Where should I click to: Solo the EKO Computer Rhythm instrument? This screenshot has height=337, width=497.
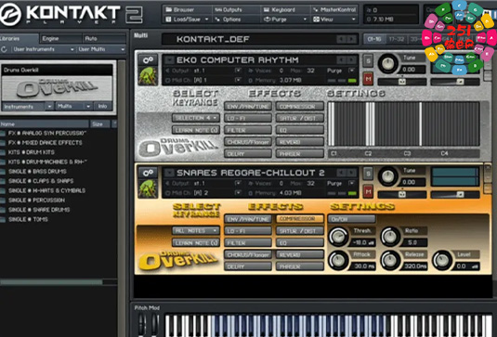[x=368, y=61]
